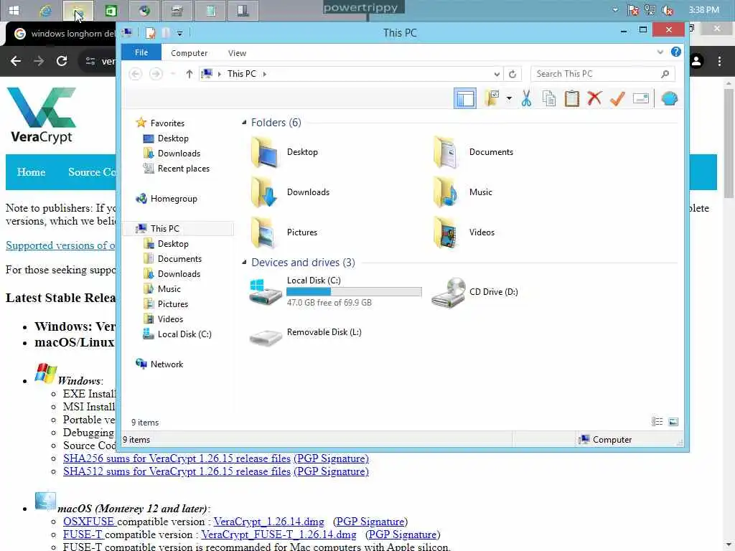Open the dropdown arrow beside the folder options icon
Image resolution: width=735 pixels, height=551 pixels.
(x=509, y=99)
